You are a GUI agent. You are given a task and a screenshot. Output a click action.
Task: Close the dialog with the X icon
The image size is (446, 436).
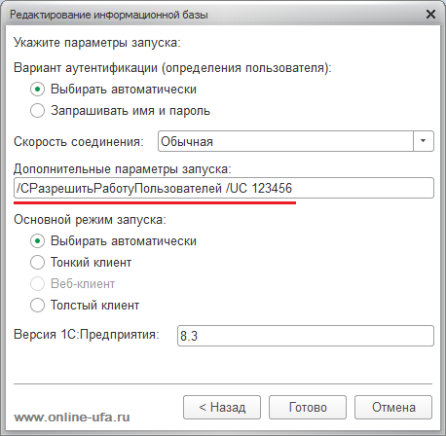430,14
